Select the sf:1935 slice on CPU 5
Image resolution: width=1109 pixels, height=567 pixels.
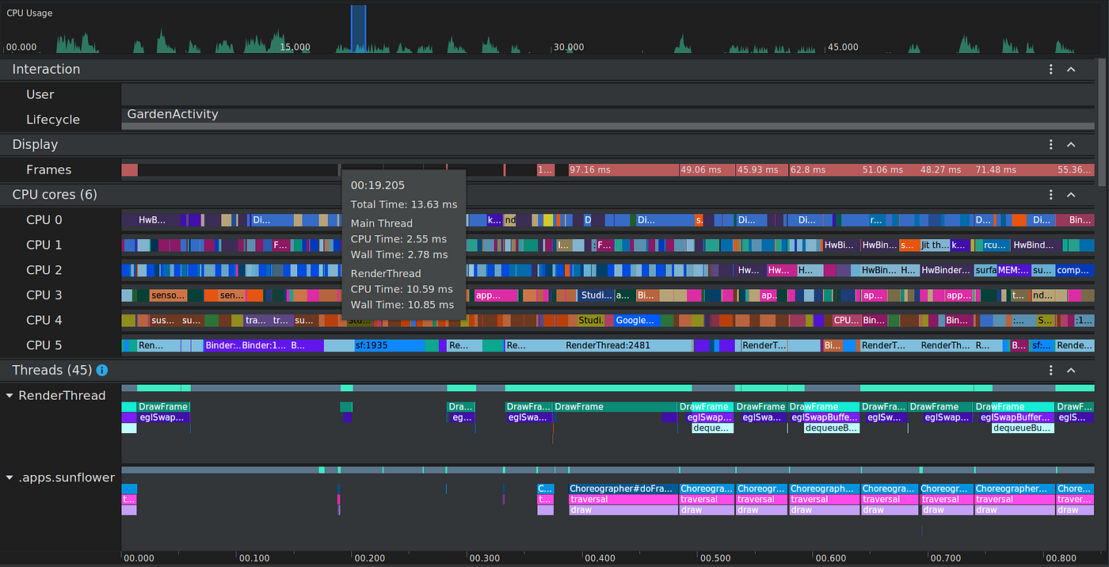389,346
